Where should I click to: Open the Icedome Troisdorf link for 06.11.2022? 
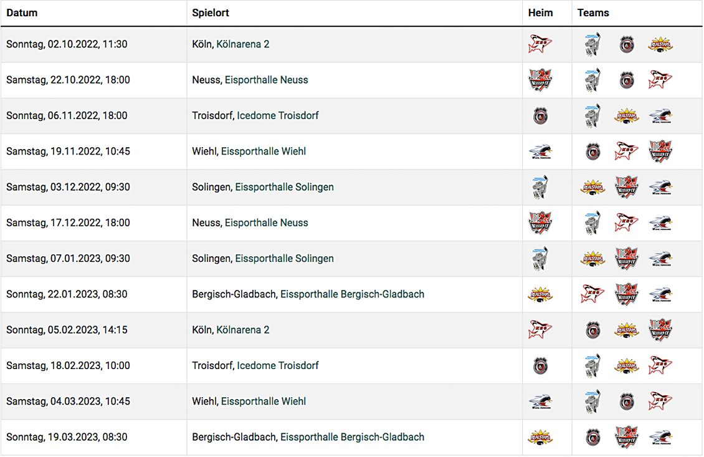click(x=277, y=115)
